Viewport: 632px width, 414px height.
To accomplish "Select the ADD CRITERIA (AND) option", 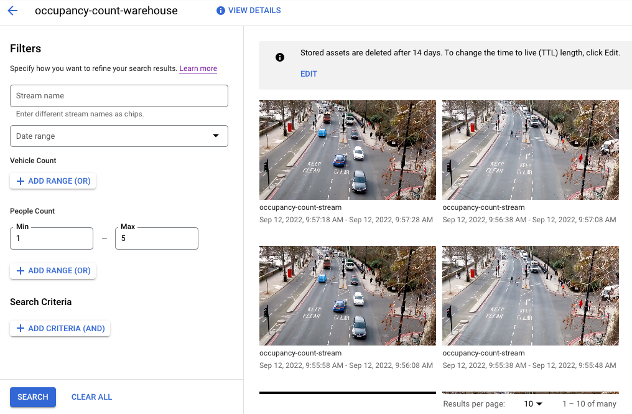I will (x=60, y=328).
